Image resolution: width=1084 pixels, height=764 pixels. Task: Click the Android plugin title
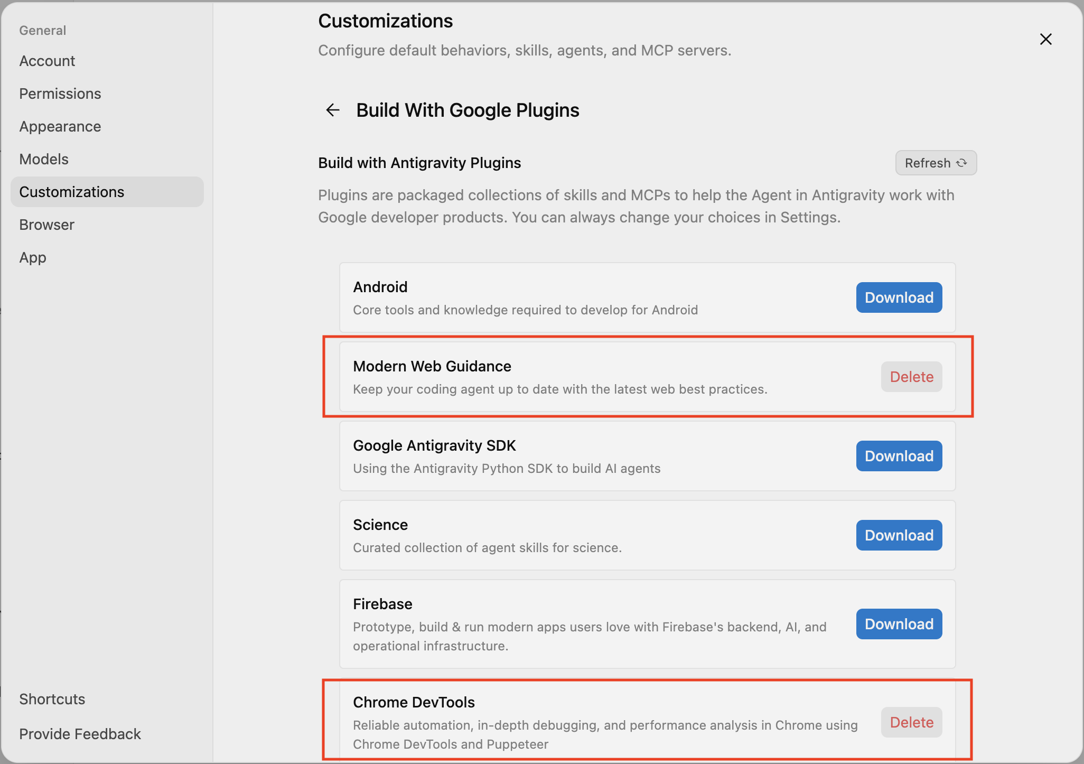[x=380, y=287]
